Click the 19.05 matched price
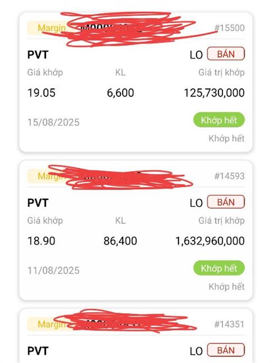Image resolution: width=272 pixels, height=363 pixels. (41, 93)
